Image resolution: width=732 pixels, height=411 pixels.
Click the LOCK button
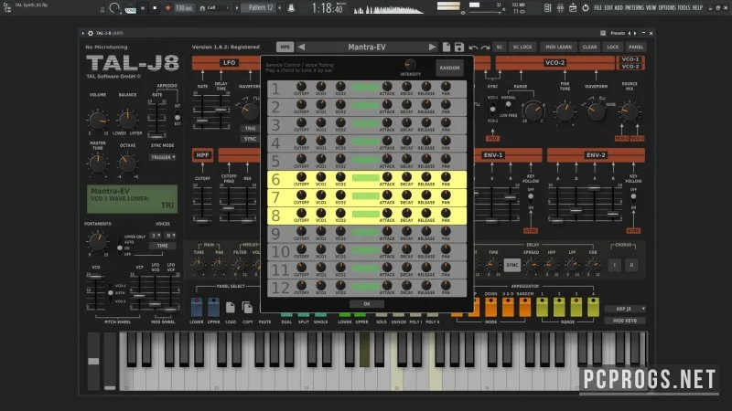pos(612,47)
